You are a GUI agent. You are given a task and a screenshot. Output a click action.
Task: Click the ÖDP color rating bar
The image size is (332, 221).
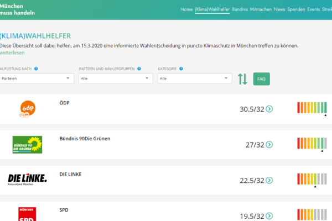312,107
